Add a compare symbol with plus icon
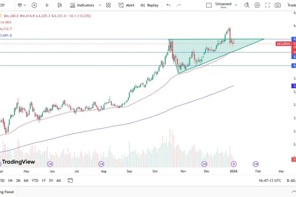 click(x=34, y=5)
